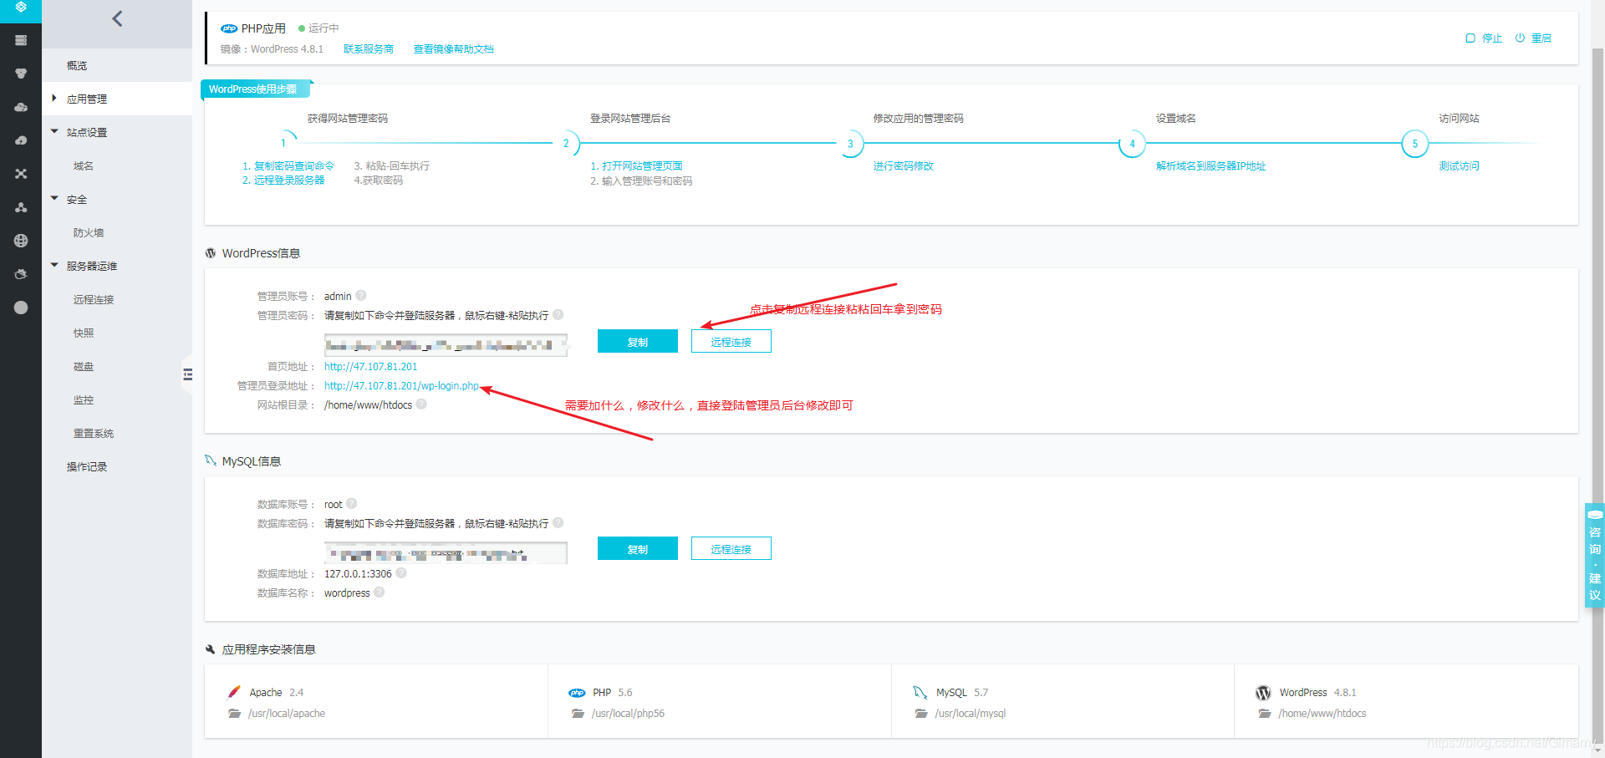Click the 测试访问 step link
1605x758 pixels.
coord(1460,166)
